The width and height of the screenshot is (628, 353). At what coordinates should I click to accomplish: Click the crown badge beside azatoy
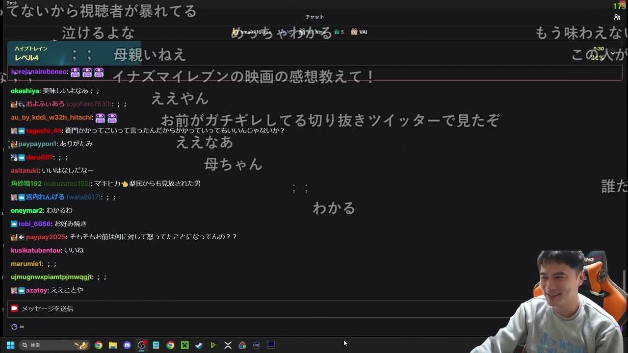point(22,290)
